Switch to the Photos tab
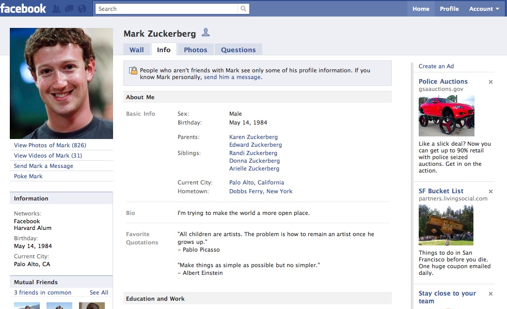Screen dimensions: 507x309 196,50
